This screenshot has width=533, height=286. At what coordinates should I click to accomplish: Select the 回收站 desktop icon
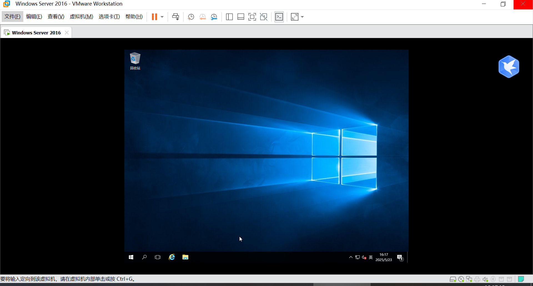135,61
